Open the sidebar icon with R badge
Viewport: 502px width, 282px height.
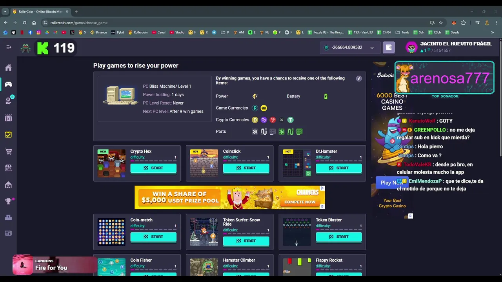(x=9, y=100)
